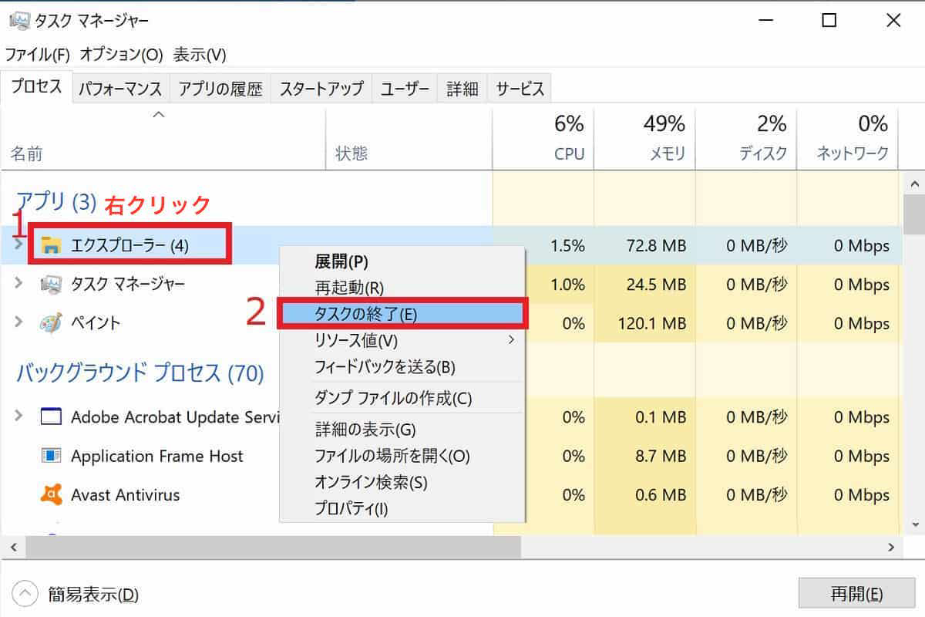Click the 簡易表示 circle arrow icon
The image size is (925, 617).
point(25,594)
